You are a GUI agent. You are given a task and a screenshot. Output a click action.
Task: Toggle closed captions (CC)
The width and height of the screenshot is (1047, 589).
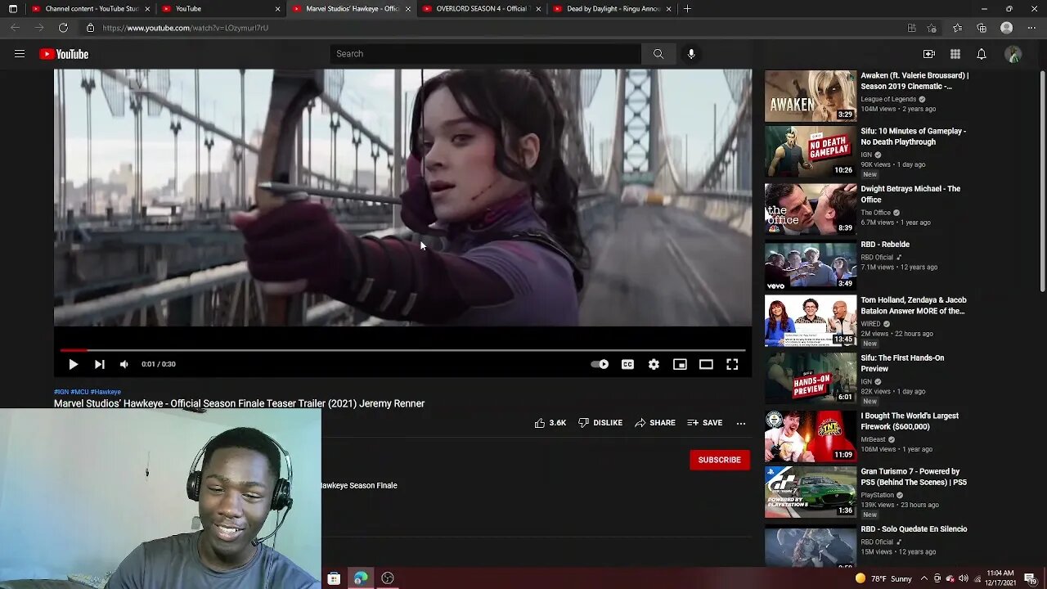click(x=627, y=364)
